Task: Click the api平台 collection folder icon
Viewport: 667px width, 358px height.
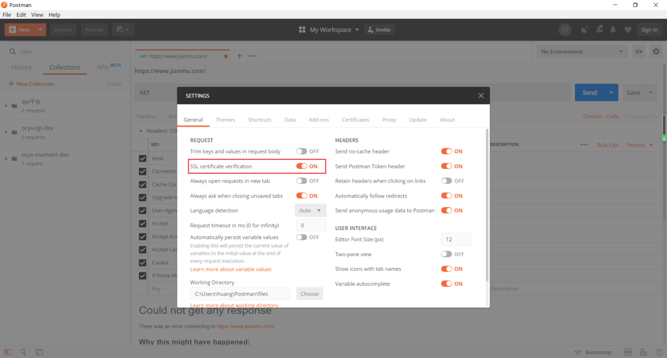Action: 15,106
